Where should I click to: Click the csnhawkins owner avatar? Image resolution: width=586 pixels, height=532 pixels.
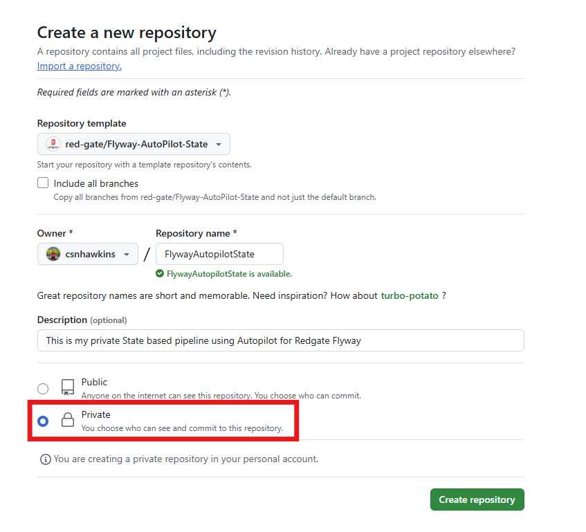pos(53,254)
